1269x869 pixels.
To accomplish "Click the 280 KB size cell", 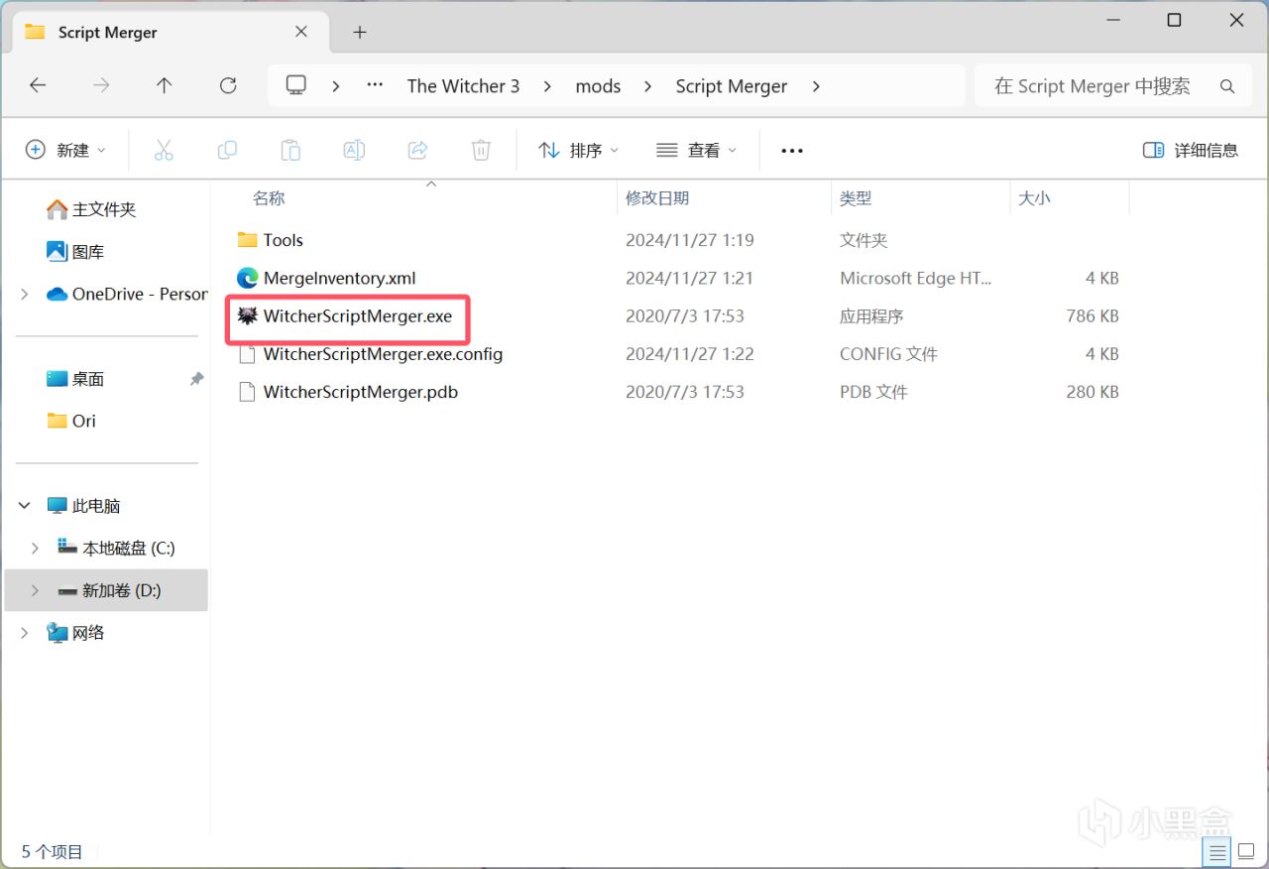I will pos(1093,392).
